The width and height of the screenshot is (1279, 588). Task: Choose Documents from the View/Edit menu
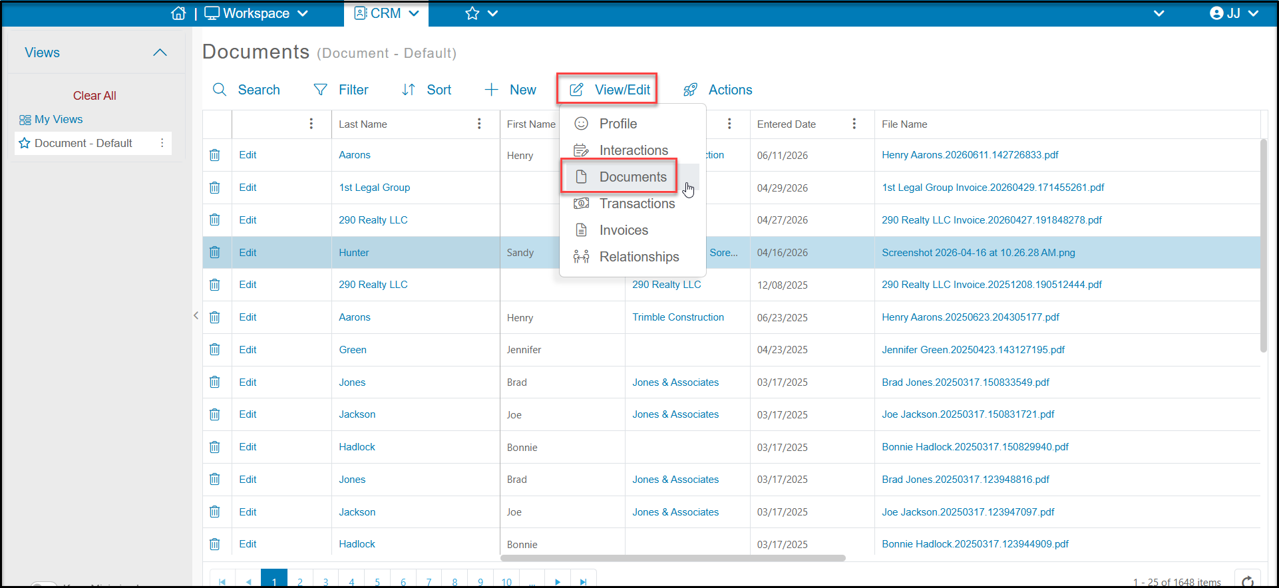click(632, 177)
